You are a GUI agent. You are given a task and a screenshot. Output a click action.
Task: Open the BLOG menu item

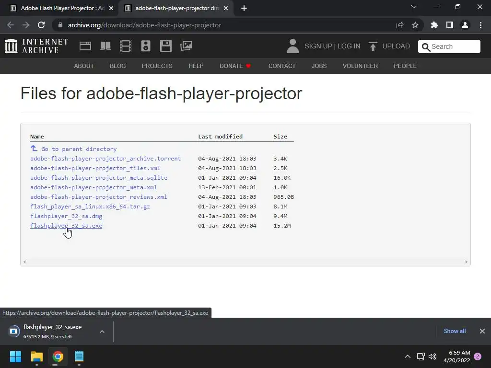(118, 66)
